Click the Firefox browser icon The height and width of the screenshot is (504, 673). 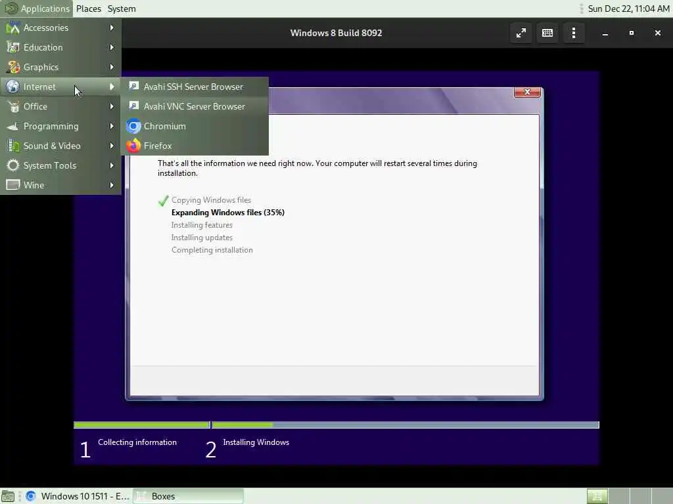coord(133,146)
